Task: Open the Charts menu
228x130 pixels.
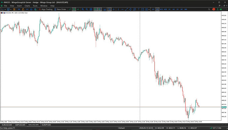Action: [27, 6]
